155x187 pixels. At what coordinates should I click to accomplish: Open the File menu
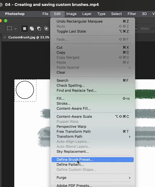pyautogui.click(x=45, y=14)
